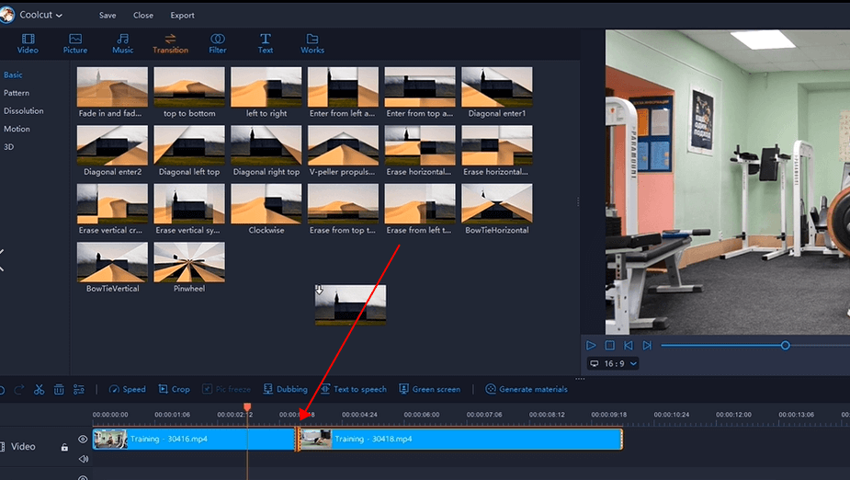Select the BowTieHorizontal transition

pyautogui.click(x=497, y=210)
